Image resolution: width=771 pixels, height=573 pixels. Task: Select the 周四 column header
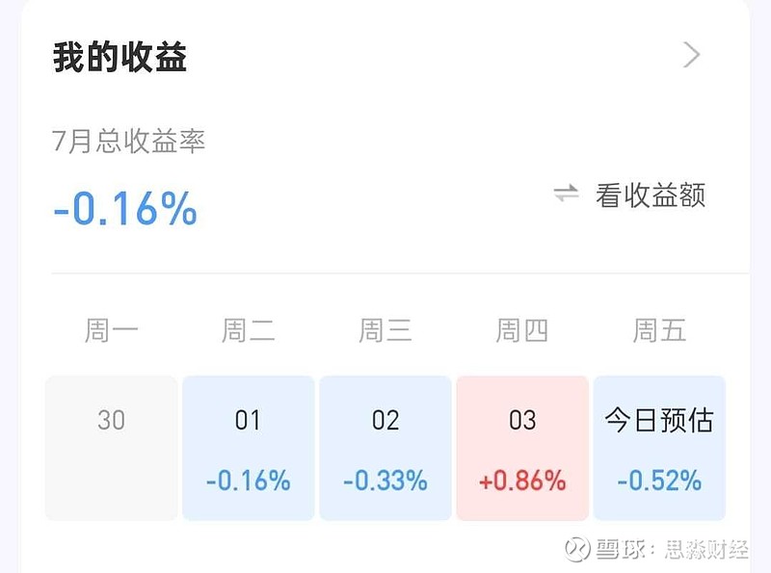point(521,331)
